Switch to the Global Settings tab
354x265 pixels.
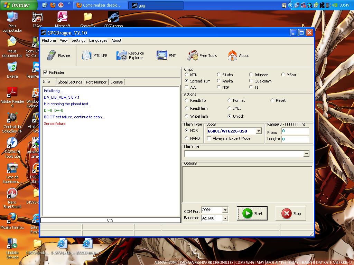pos(70,82)
